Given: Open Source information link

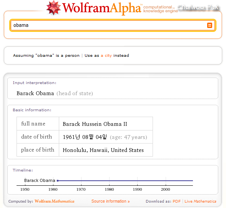Looking at the screenshot, I should [x=111, y=201].
